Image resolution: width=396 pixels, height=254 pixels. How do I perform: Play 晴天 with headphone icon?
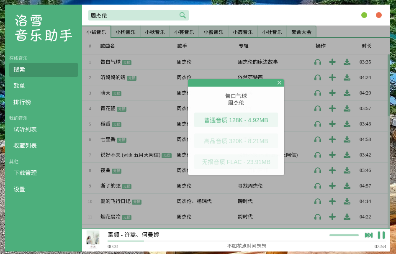coord(318,93)
